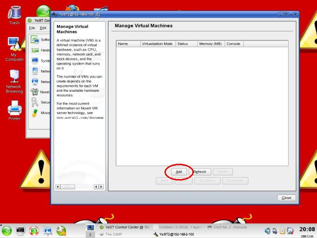Open the green SUSE start menu
This screenshot has height=238, width=317.
[x=6, y=231]
